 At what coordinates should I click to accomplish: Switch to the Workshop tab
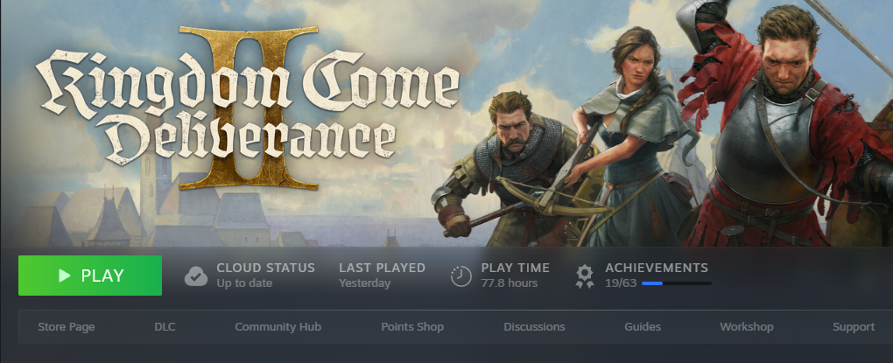(x=747, y=326)
